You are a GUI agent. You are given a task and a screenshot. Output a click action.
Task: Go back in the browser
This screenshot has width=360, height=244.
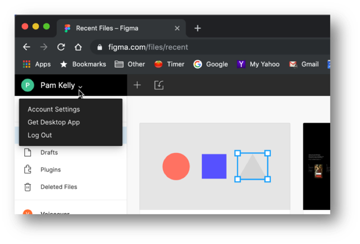(27, 47)
